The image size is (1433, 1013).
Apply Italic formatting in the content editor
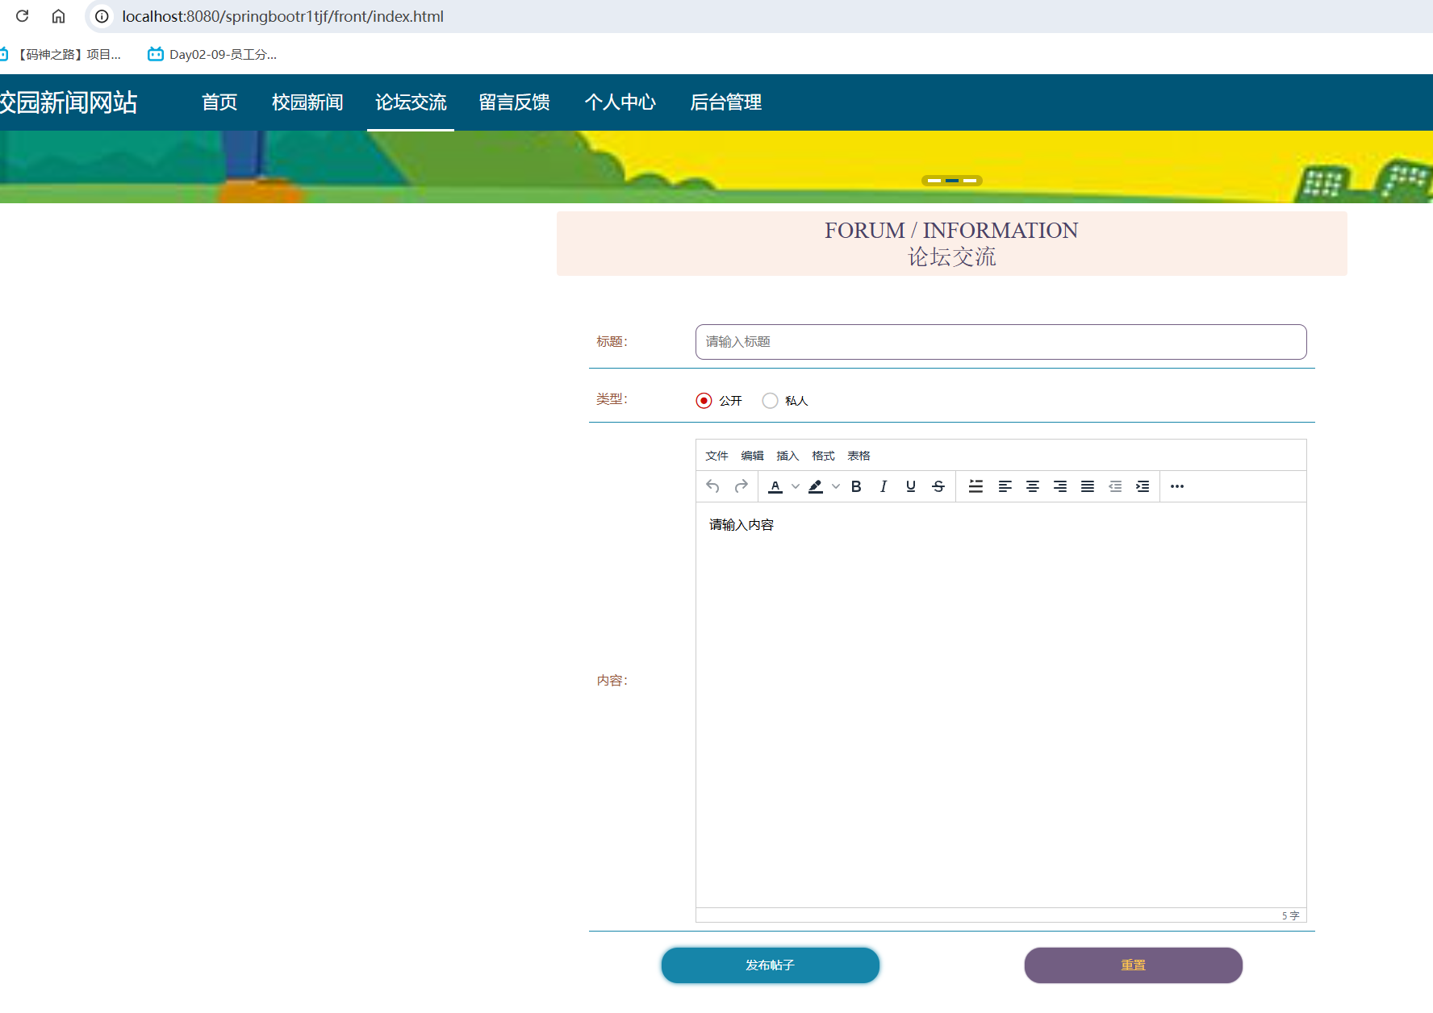(884, 486)
